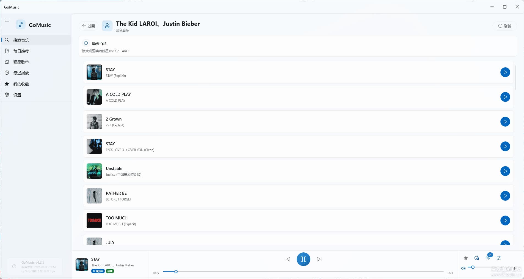Select the song title "JULY"
524x279 pixels.
point(110,243)
